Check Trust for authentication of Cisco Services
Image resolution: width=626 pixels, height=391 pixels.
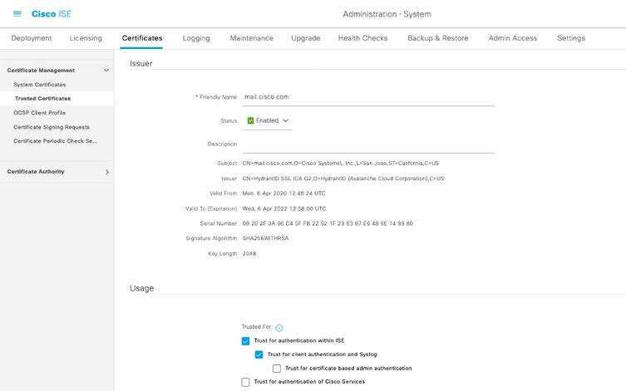[x=245, y=382]
